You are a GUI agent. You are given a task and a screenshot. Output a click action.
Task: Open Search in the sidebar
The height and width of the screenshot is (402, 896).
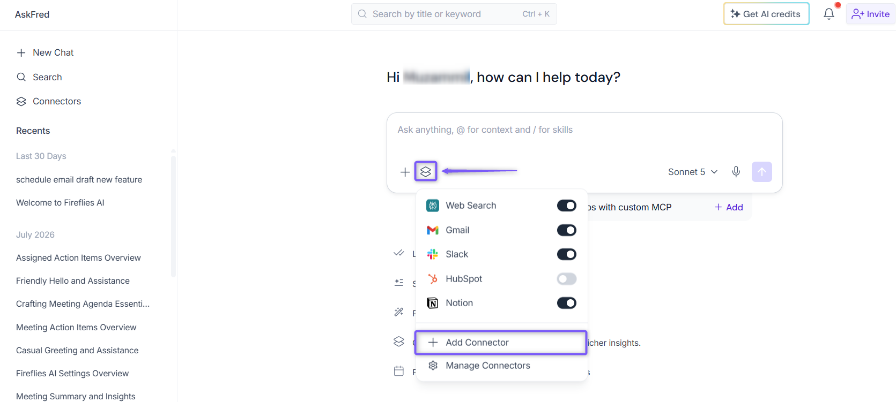(x=39, y=77)
